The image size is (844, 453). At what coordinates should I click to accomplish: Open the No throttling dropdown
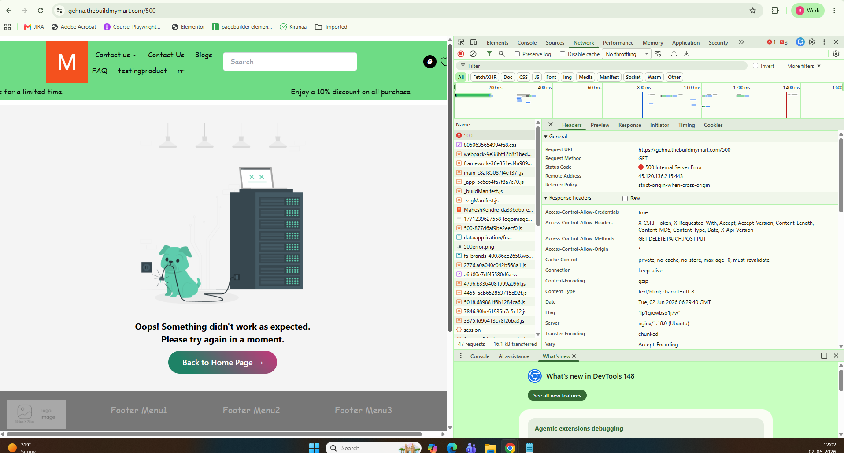pos(626,54)
